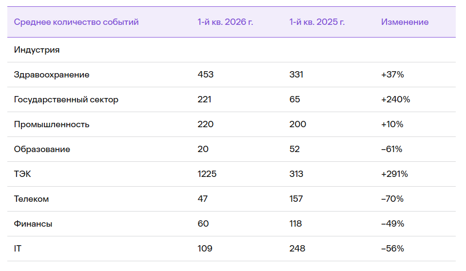Click the '1-й кв. 2025 г.' header
This screenshot has height=271, width=466.
[317, 22]
